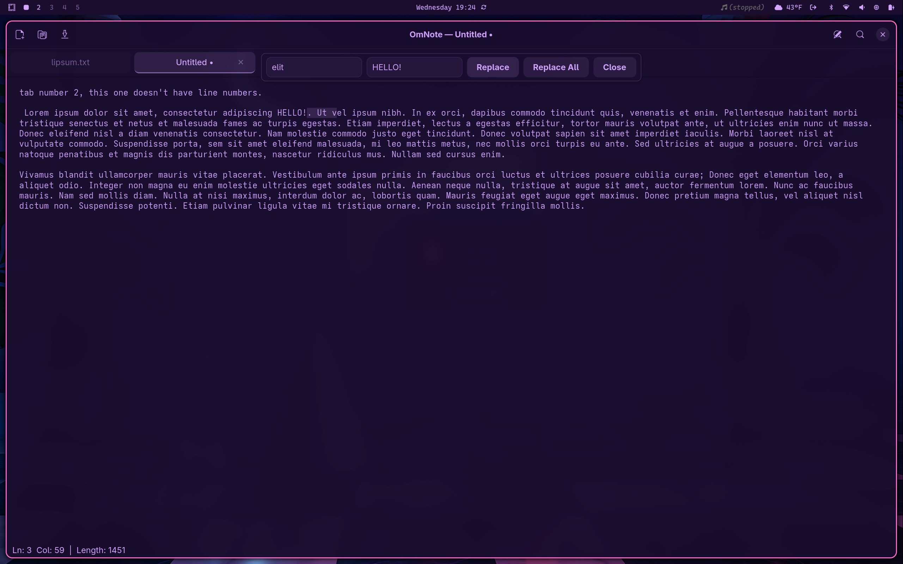Switch to workspace 2 in top bar
Screen dimensions: 903x564
click(38, 7)
